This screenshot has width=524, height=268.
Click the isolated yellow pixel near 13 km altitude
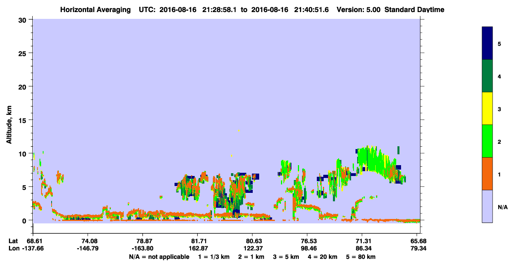click(x=239, y=131)
